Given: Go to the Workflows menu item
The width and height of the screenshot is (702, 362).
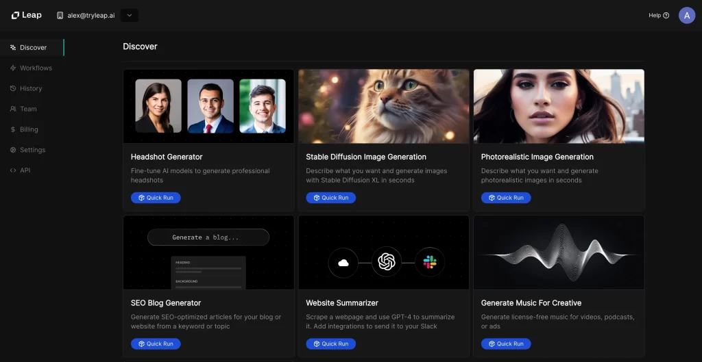Looking at the screenshot, I should (36, 68).
